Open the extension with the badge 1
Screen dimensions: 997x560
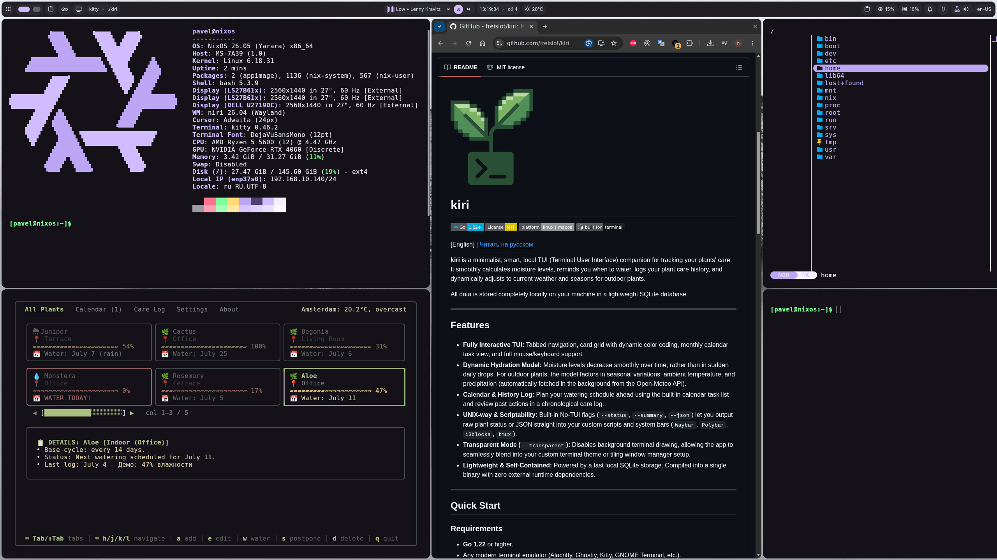[676, 44]
